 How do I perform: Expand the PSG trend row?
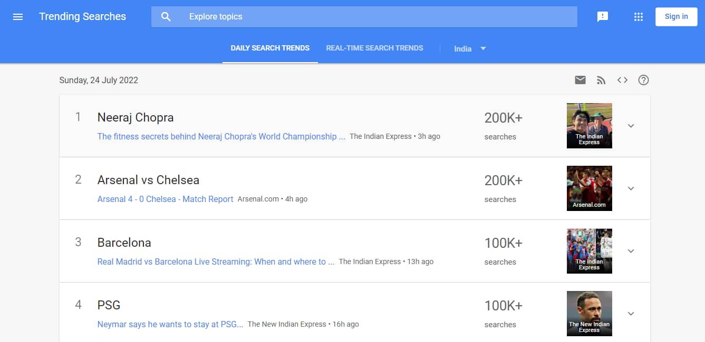[631, 314]
